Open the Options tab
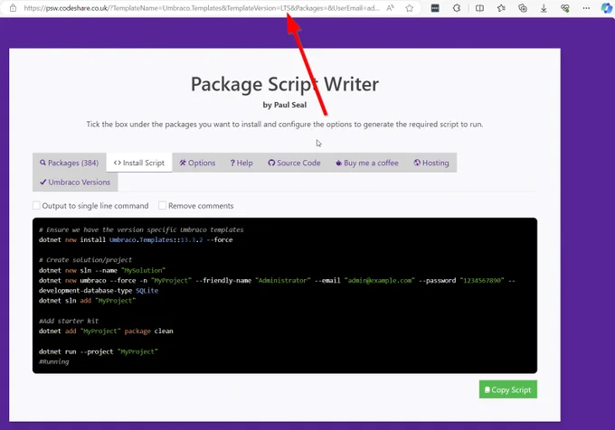The image size is (615, 430). point(197,163)
